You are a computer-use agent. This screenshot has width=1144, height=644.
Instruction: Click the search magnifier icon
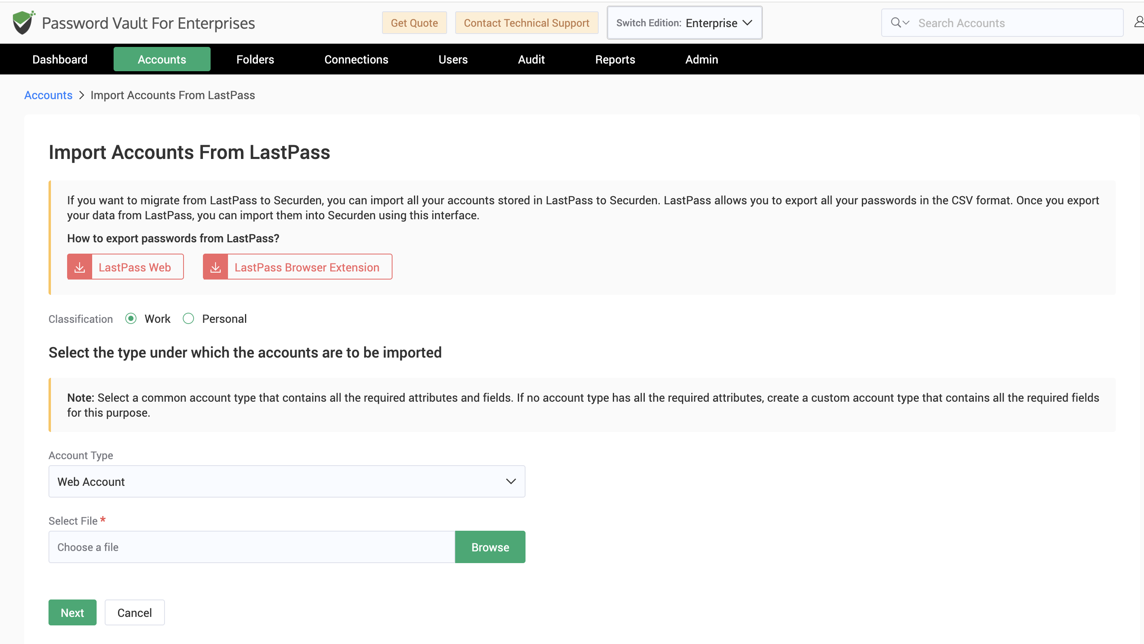(x=896, y=23)
